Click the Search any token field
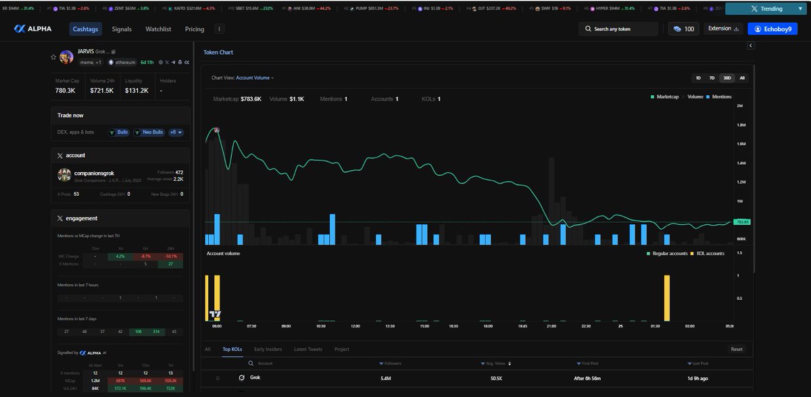Image resolution: width=811 pixels, height=397 pixels. coord(618,29)
